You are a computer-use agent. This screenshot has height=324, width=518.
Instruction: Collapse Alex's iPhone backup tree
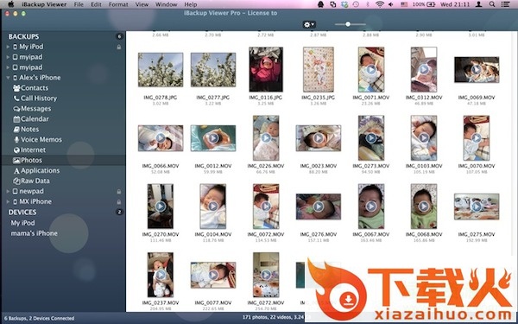(x=8, y=78)
